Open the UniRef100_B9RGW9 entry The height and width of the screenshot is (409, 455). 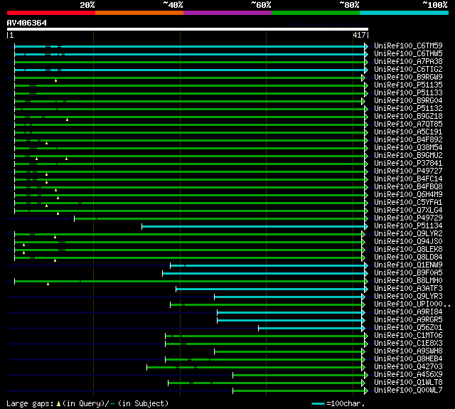[x=408, y=78]
